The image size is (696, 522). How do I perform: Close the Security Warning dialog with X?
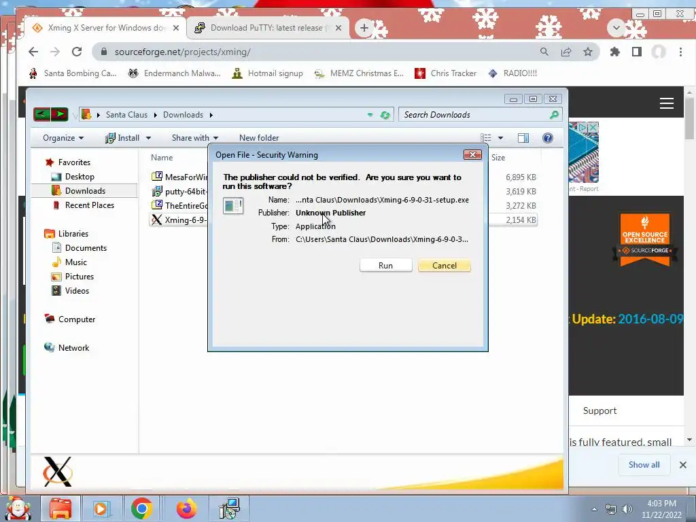(473, 154)
